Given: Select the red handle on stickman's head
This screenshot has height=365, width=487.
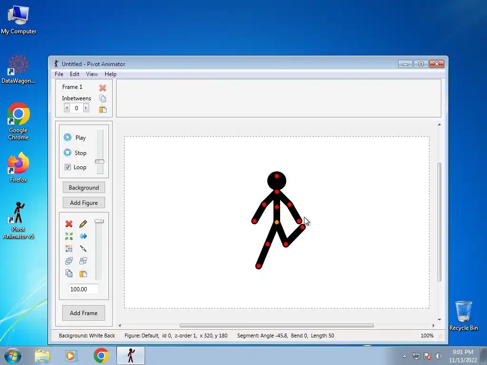Looking at the screenshot, I should (x=276, y=176).
